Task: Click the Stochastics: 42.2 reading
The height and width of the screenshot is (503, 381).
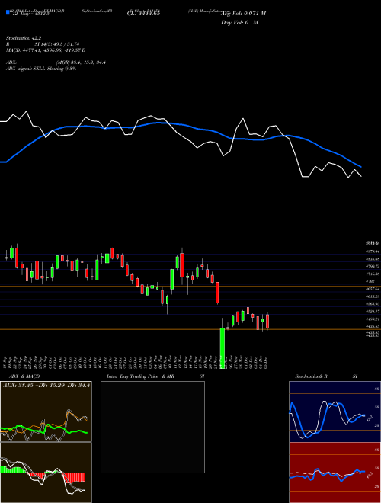Action: point(24,38)
